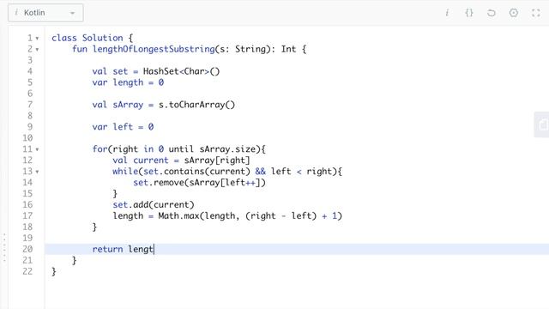Collapse the while loop fold arrow on line 13
The image size is (549, 309).
coord(37,172)
